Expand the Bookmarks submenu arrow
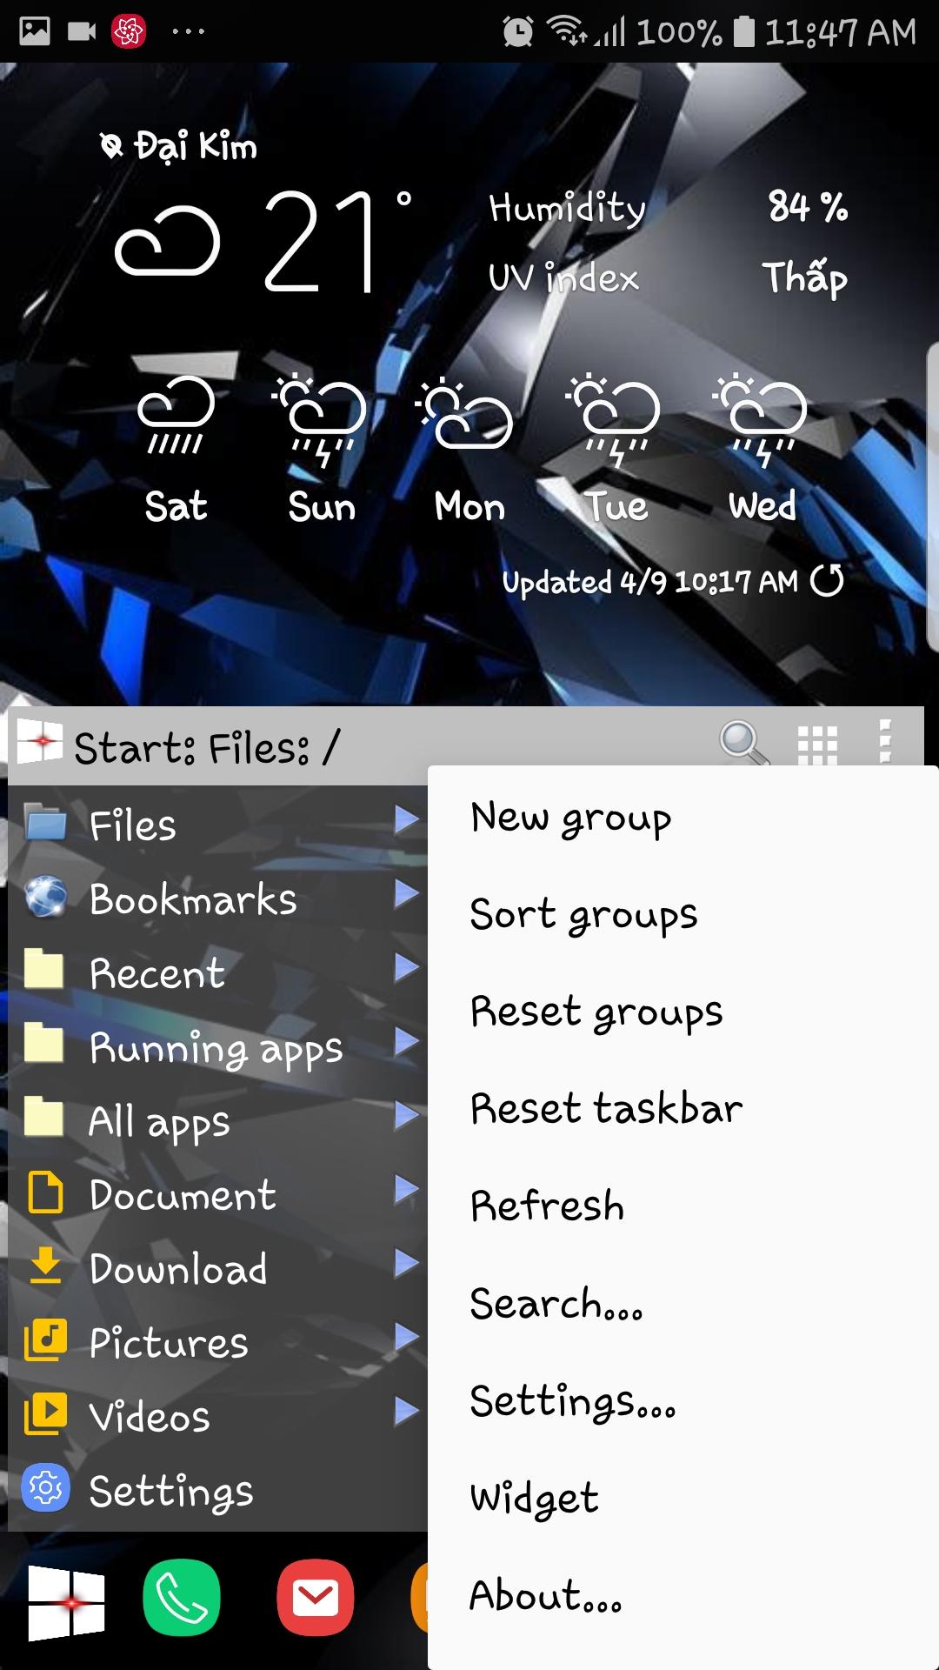This screenshot has width=939, height=1670. tap(406, 893)
